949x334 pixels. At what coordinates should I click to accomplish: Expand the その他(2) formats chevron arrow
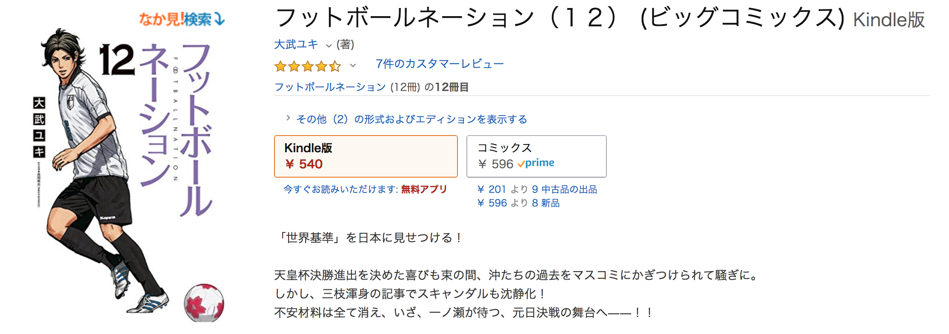tap(288, 118)
